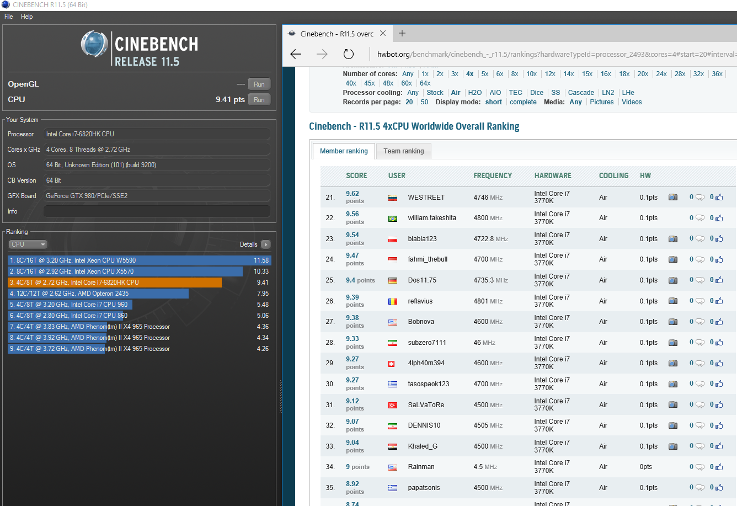Image resolution: width=737 pixels, height=506 pixels.
Task: Open Bobnova's user profile
Action: click(421, 322)
